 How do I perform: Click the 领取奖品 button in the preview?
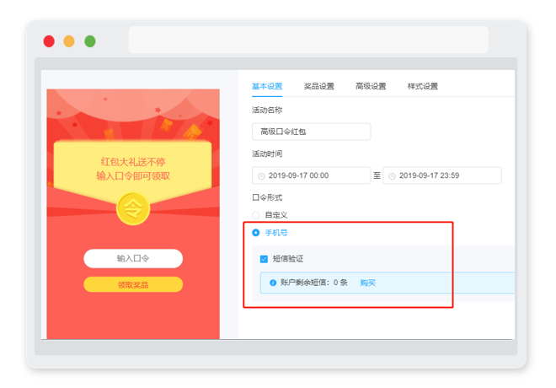pyautogui.click(x=133, y=285)
